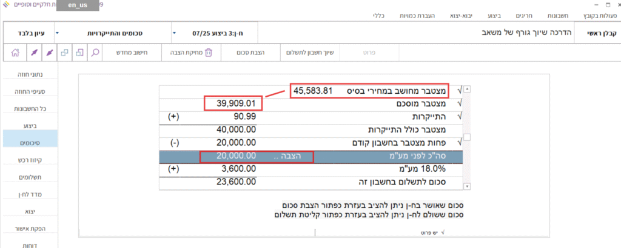The height and width of the screenshot is (248, 621).
Task: Open the ח-ן:3 ביצוע 07/25 dropdown
Action: click(212, 31)
